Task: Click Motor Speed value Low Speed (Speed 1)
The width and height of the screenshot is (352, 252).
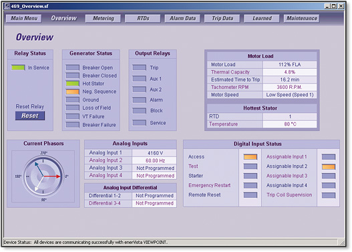Action: click(x=290, y=95)
